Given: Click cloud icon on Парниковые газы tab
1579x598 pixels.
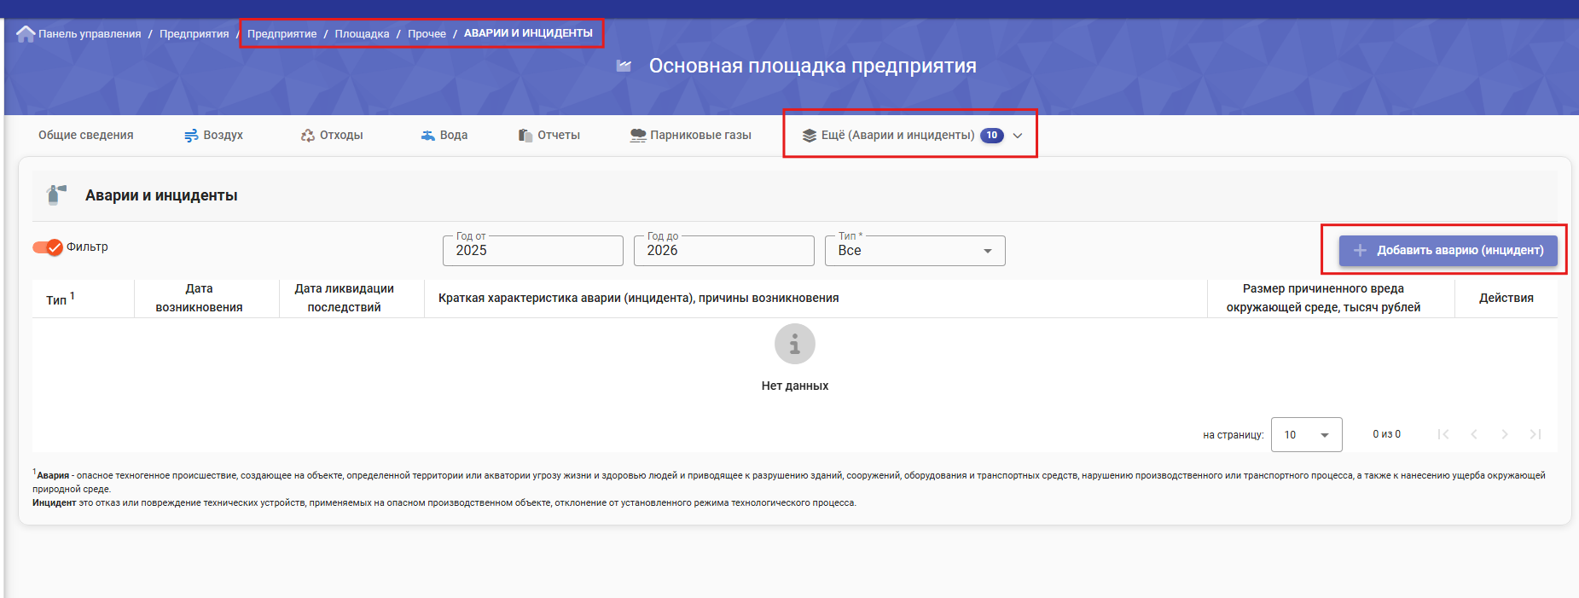Looking at the screenshot, I should pos(638,136).
